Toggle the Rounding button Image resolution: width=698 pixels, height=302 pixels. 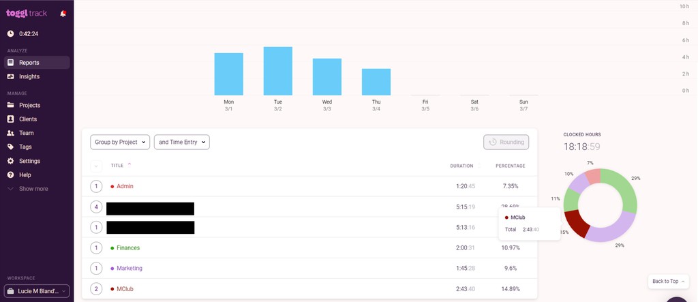coord(506,142)
